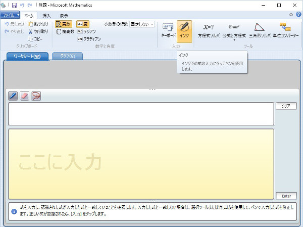The height and width of the screenshot is (227, 303).
Task: Select the red lasso selection tool
Action: coord(36,96)
